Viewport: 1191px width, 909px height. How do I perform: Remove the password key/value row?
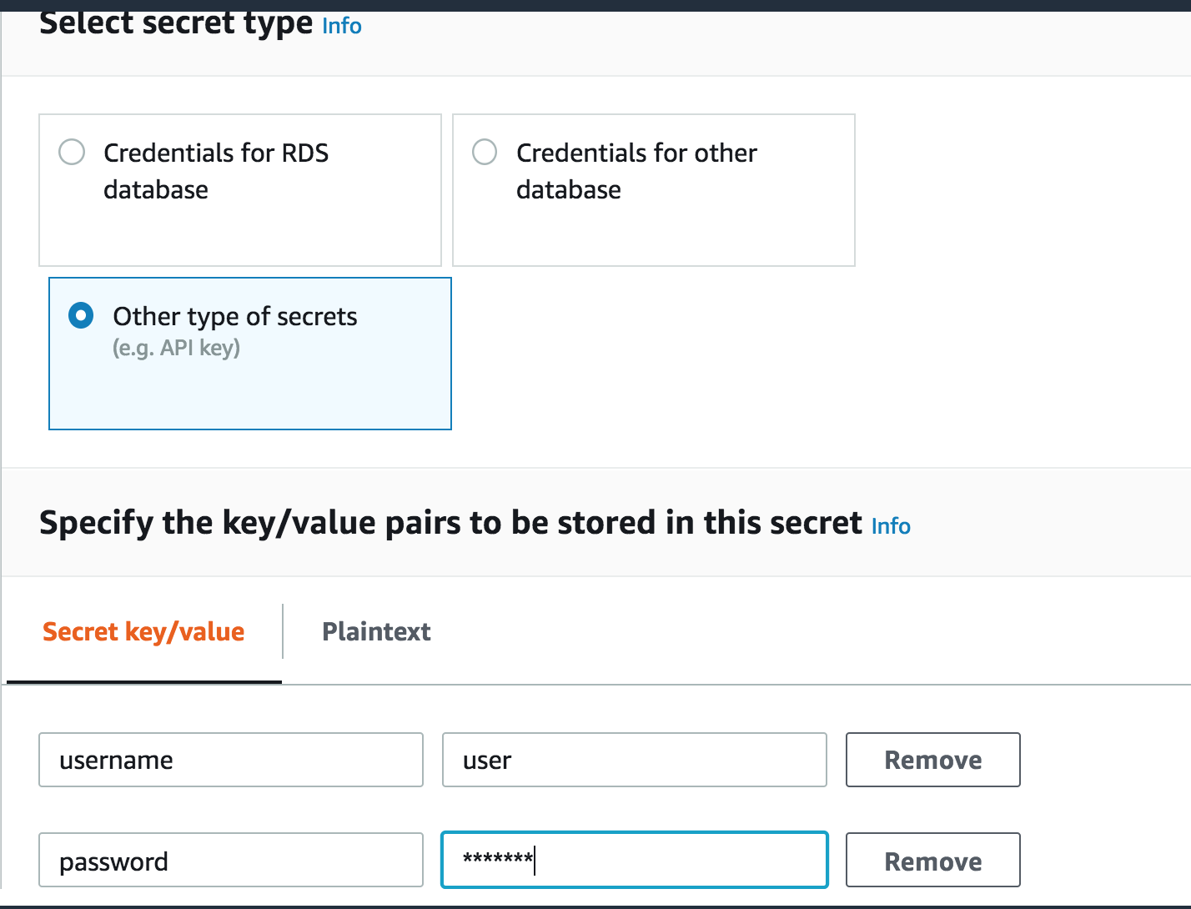[933, 860]
